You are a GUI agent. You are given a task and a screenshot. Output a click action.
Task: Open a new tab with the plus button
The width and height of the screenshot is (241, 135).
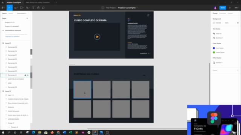56,3
